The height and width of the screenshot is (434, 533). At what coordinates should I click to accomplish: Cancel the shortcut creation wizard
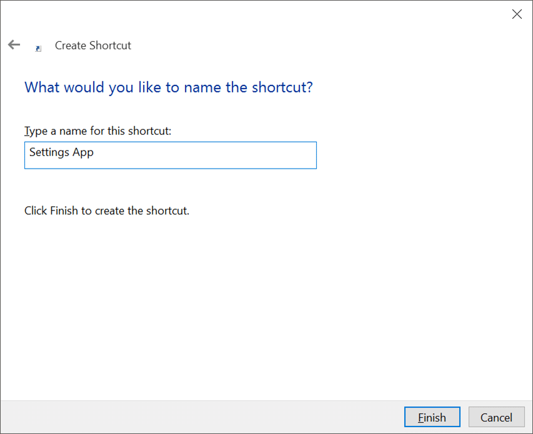click(496, 417)
